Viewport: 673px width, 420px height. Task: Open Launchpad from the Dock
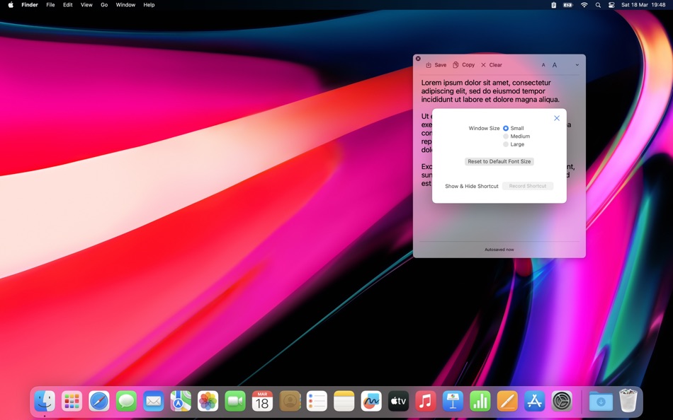click(72, 401)
